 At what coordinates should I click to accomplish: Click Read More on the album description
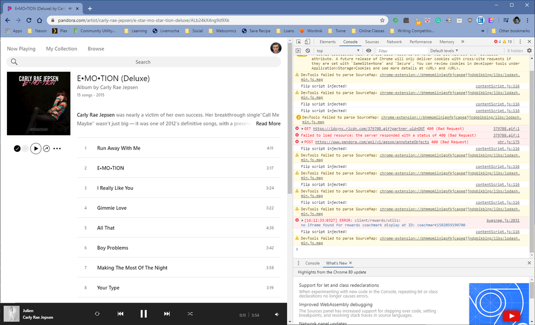268,123
